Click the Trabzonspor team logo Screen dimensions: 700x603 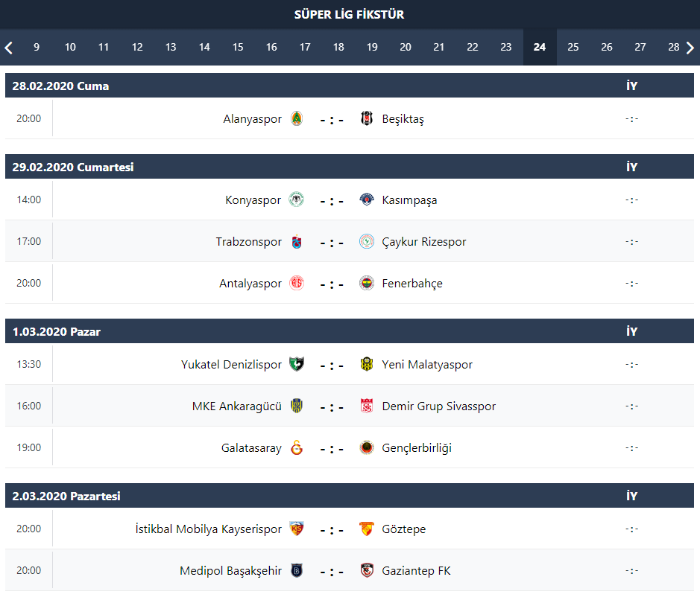(297, 242)
